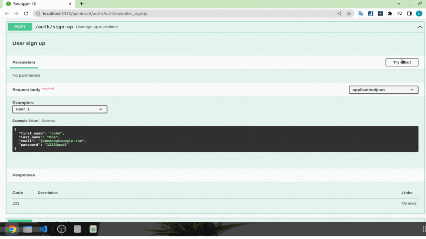Click the Try it out button
Viewport: 426px width, 239px height.
[x=402, y=62]
